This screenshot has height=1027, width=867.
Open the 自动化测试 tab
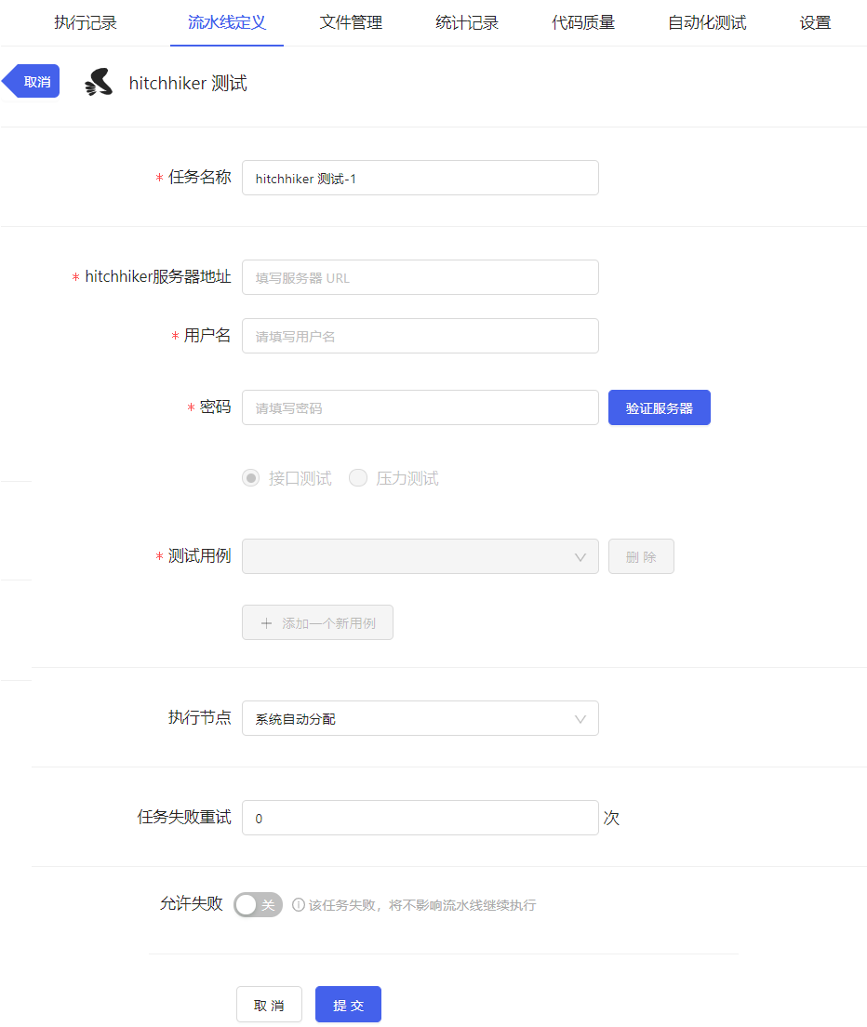[707, 23]
